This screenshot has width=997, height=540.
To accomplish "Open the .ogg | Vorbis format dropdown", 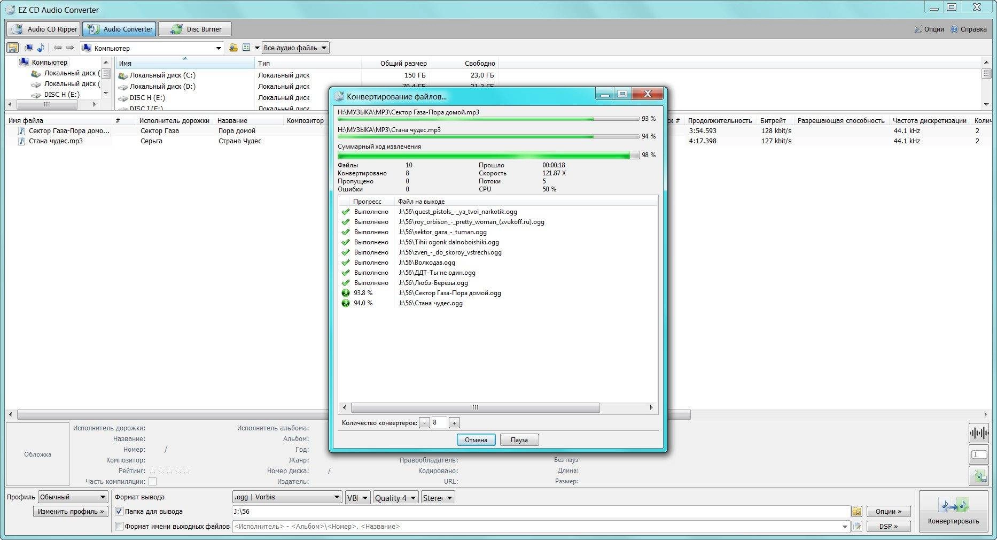I will [x=287, y=497].
